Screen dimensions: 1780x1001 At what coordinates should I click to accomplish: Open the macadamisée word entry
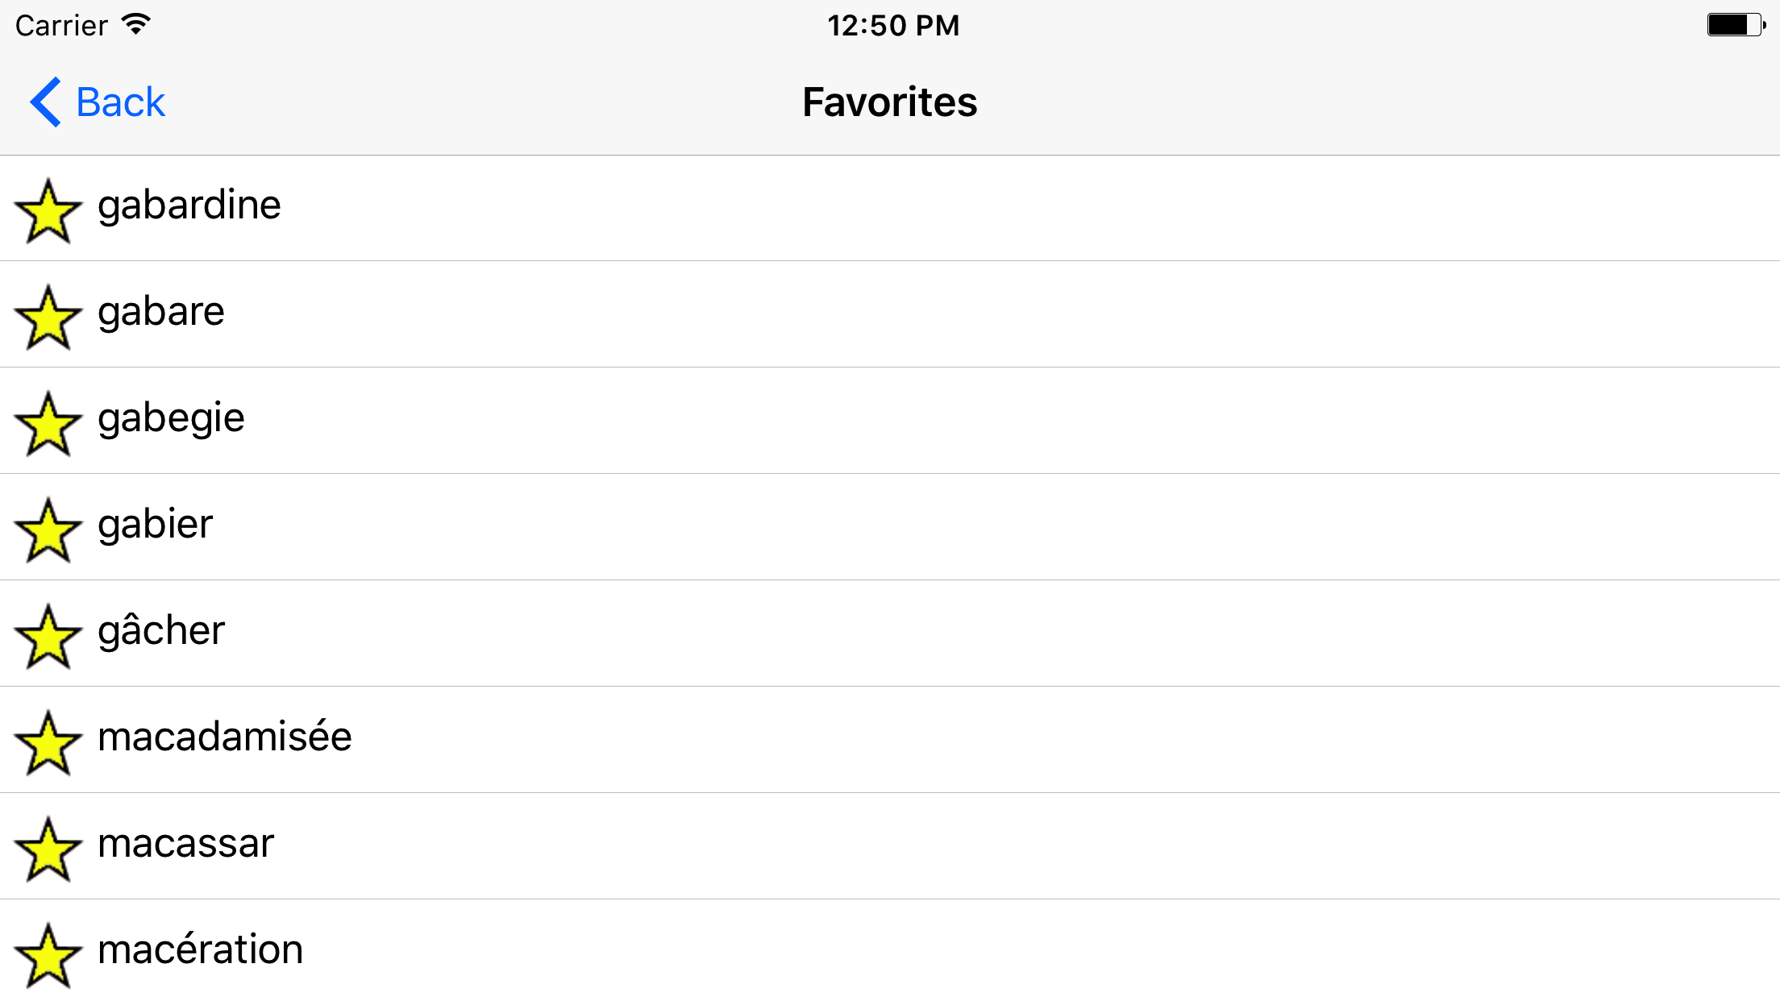pyautogui.click(x=225, y=737)
